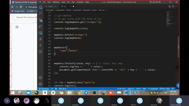Click the Day31 breadcrumb folder
This screenshot has height=106, width=189.
coord(94,10)
